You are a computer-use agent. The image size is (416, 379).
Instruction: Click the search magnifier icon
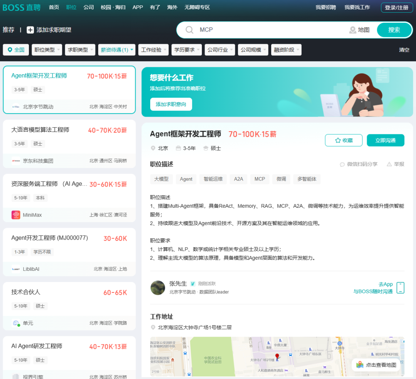coord(190,30)
